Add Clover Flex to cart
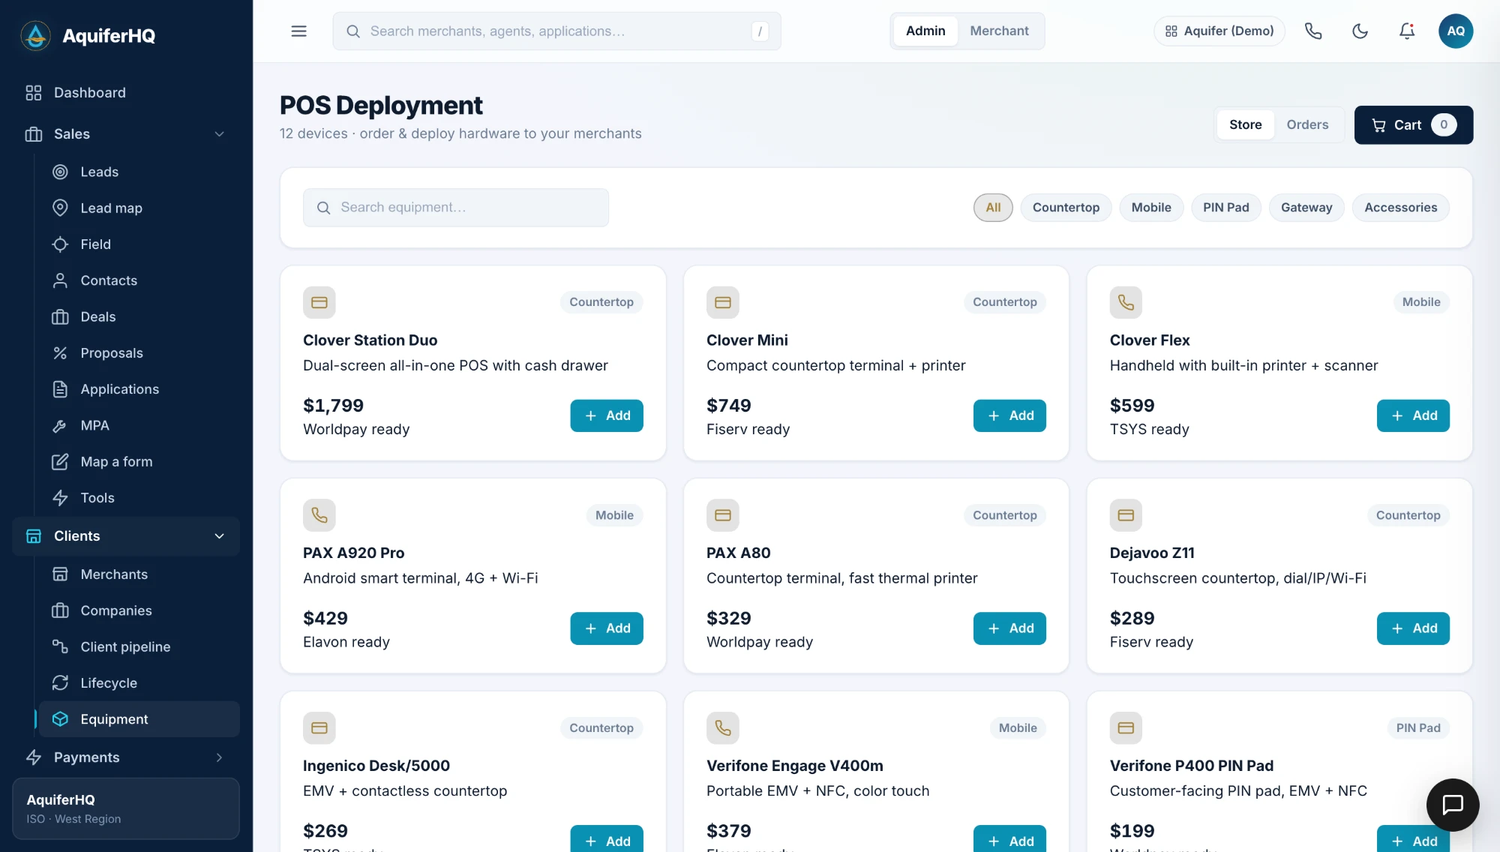 (x=1413, y=415)
